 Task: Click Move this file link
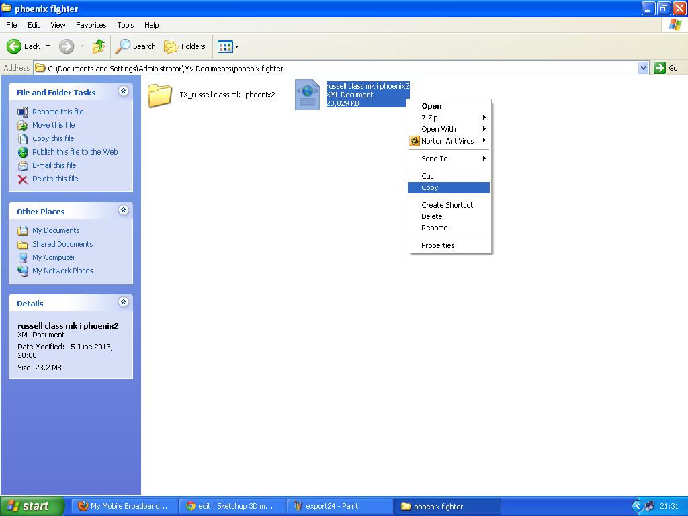pos(54,125)
